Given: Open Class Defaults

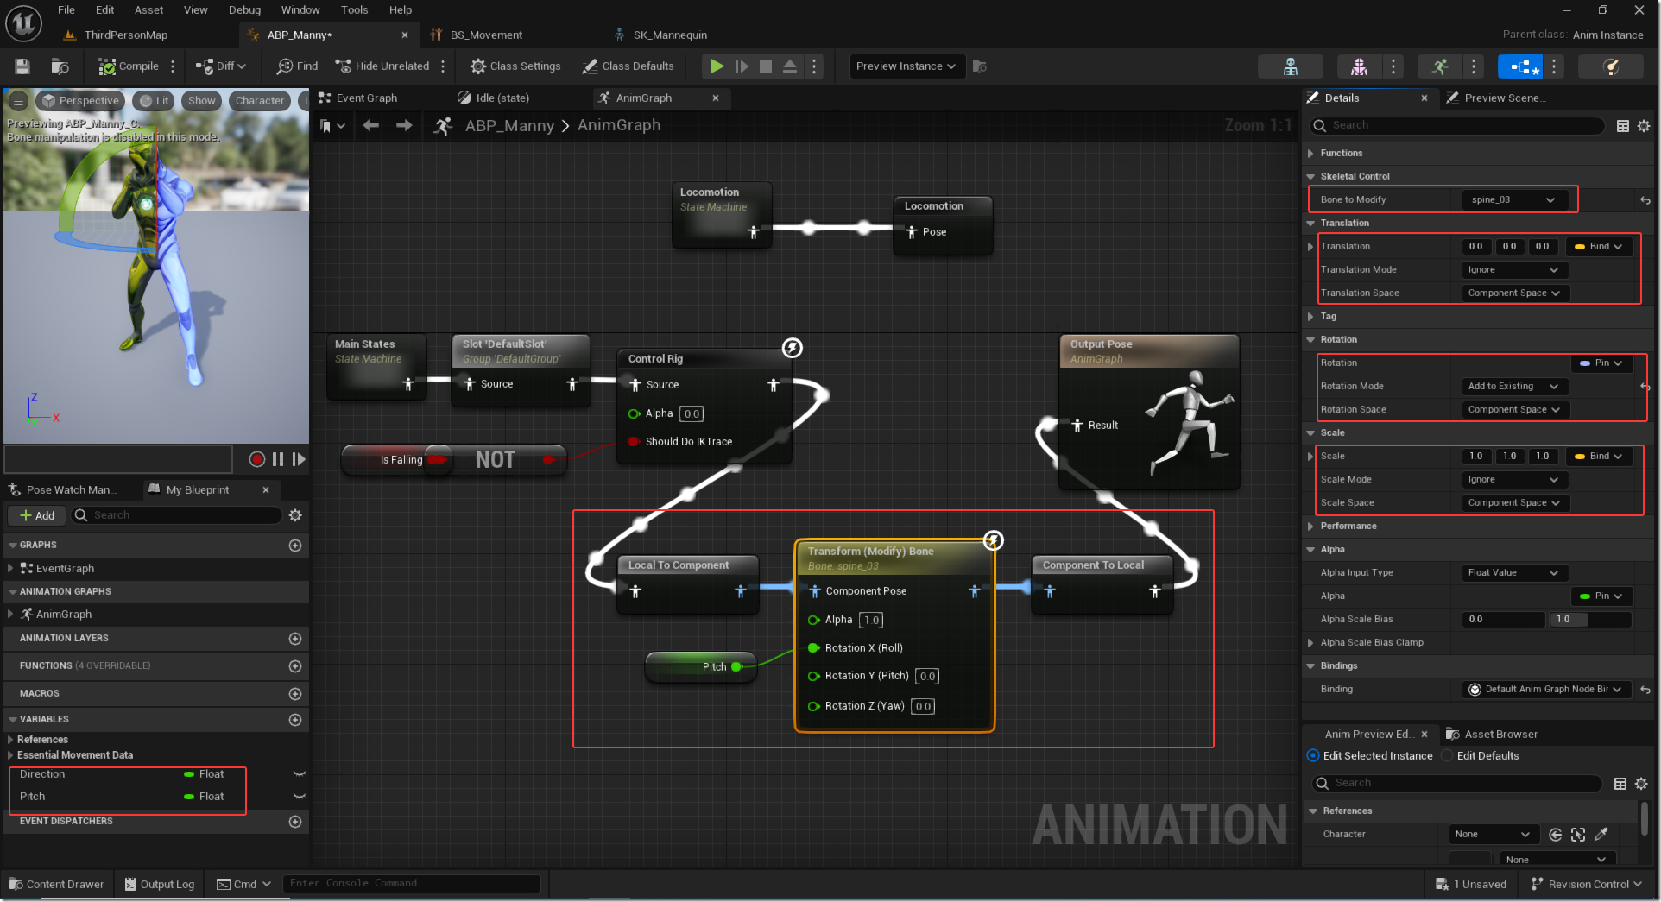Looking at the screenshot, I should click(x=628, y=66).
